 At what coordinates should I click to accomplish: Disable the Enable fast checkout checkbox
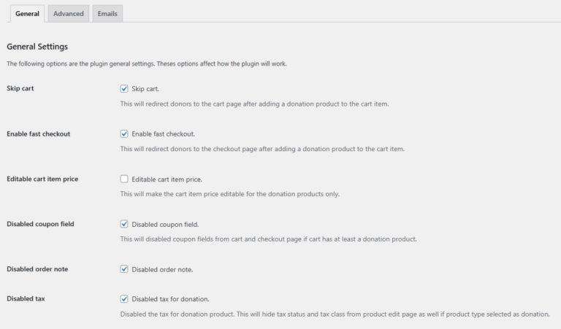[124, 134]
